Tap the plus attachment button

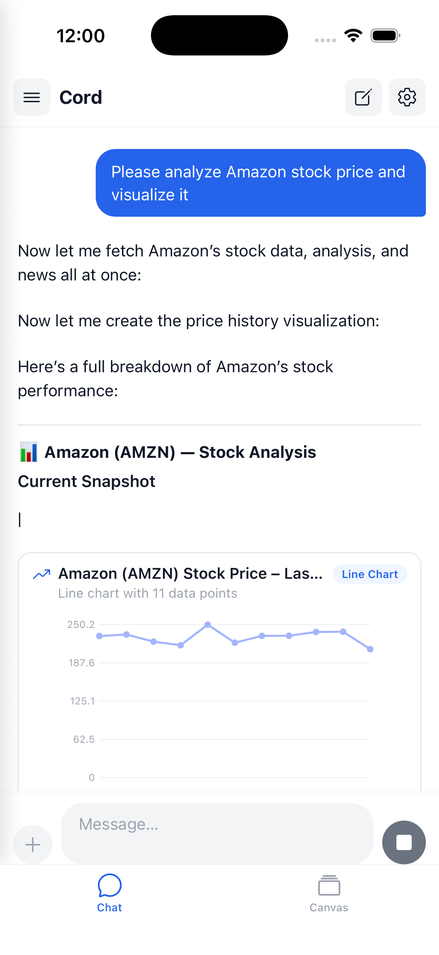tap(33, 845)
